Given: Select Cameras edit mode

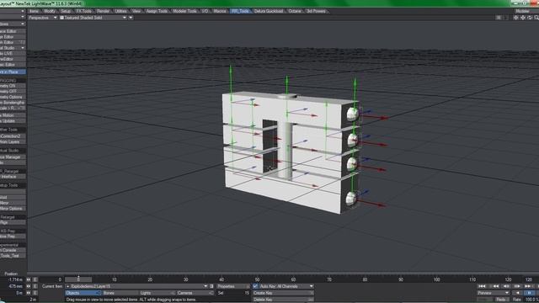Looking at the screenshot, I should [195, 293].
